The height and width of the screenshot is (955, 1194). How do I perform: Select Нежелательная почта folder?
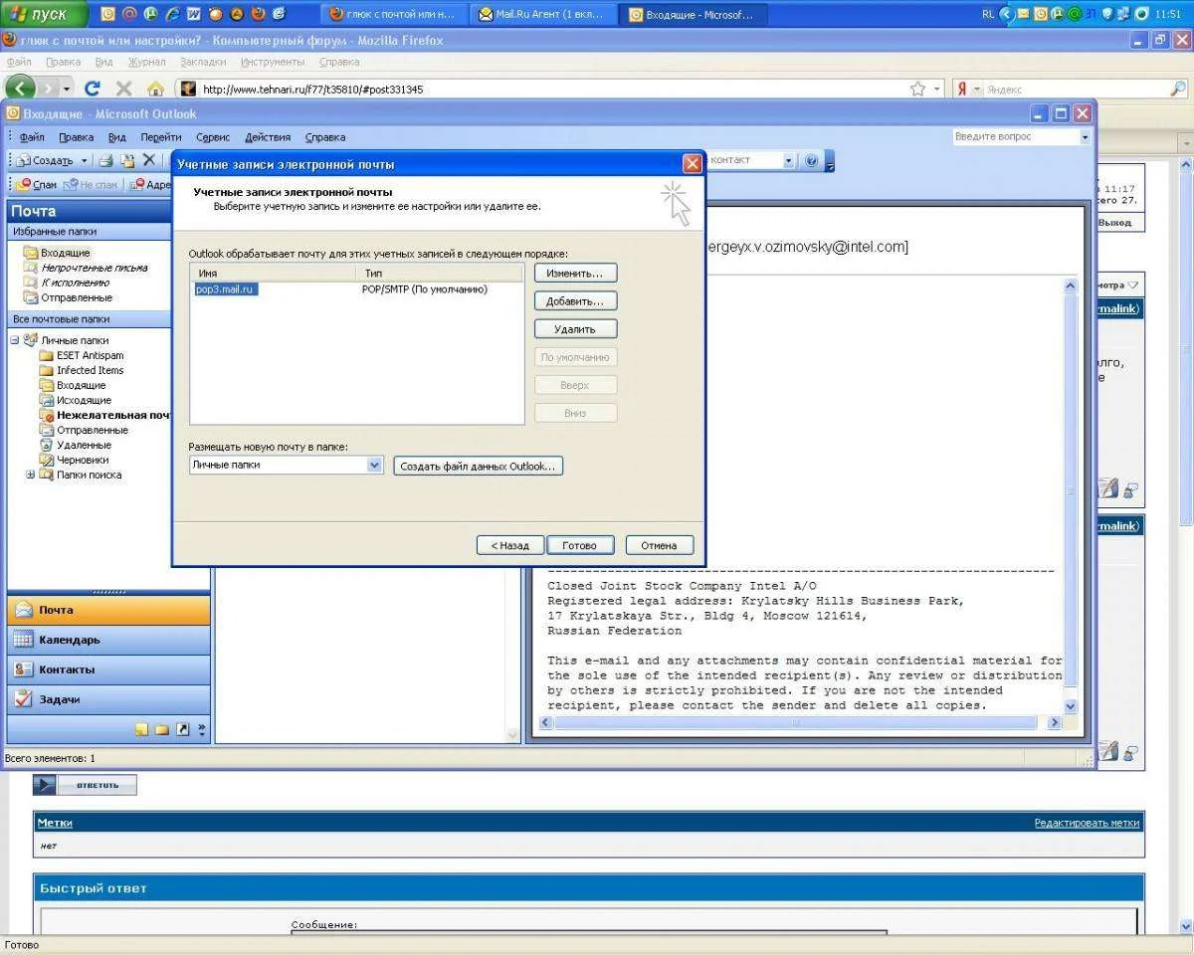coord(106,415)
